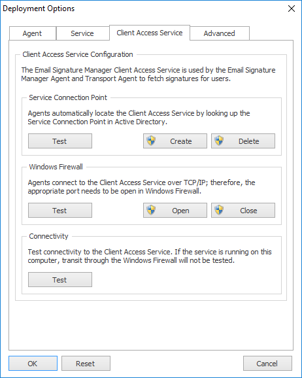Click the Connectivity group label
The width and height of the screenshot is (302, 378).
(48, 236)
